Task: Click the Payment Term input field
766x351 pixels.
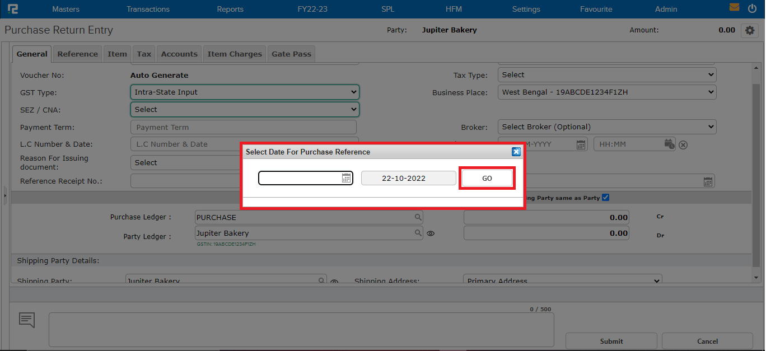Action: (244, 127)
